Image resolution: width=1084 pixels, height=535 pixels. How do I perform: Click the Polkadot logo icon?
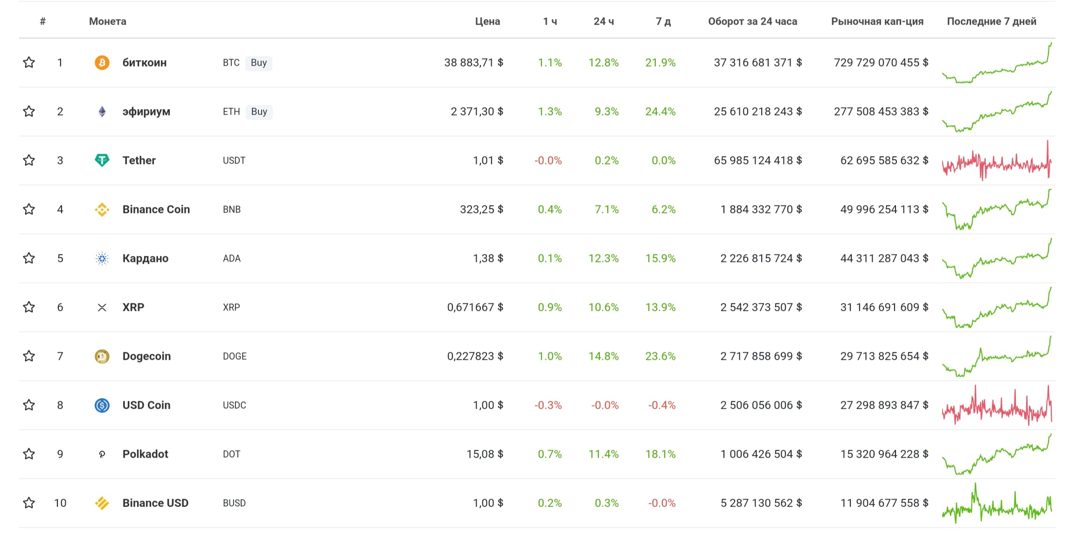point(102,454)
